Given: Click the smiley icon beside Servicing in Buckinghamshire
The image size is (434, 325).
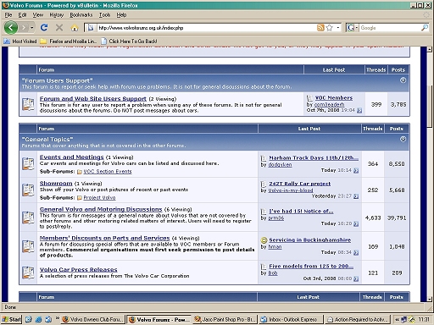Looking at the screenshot, I should (x=264, y=240).
